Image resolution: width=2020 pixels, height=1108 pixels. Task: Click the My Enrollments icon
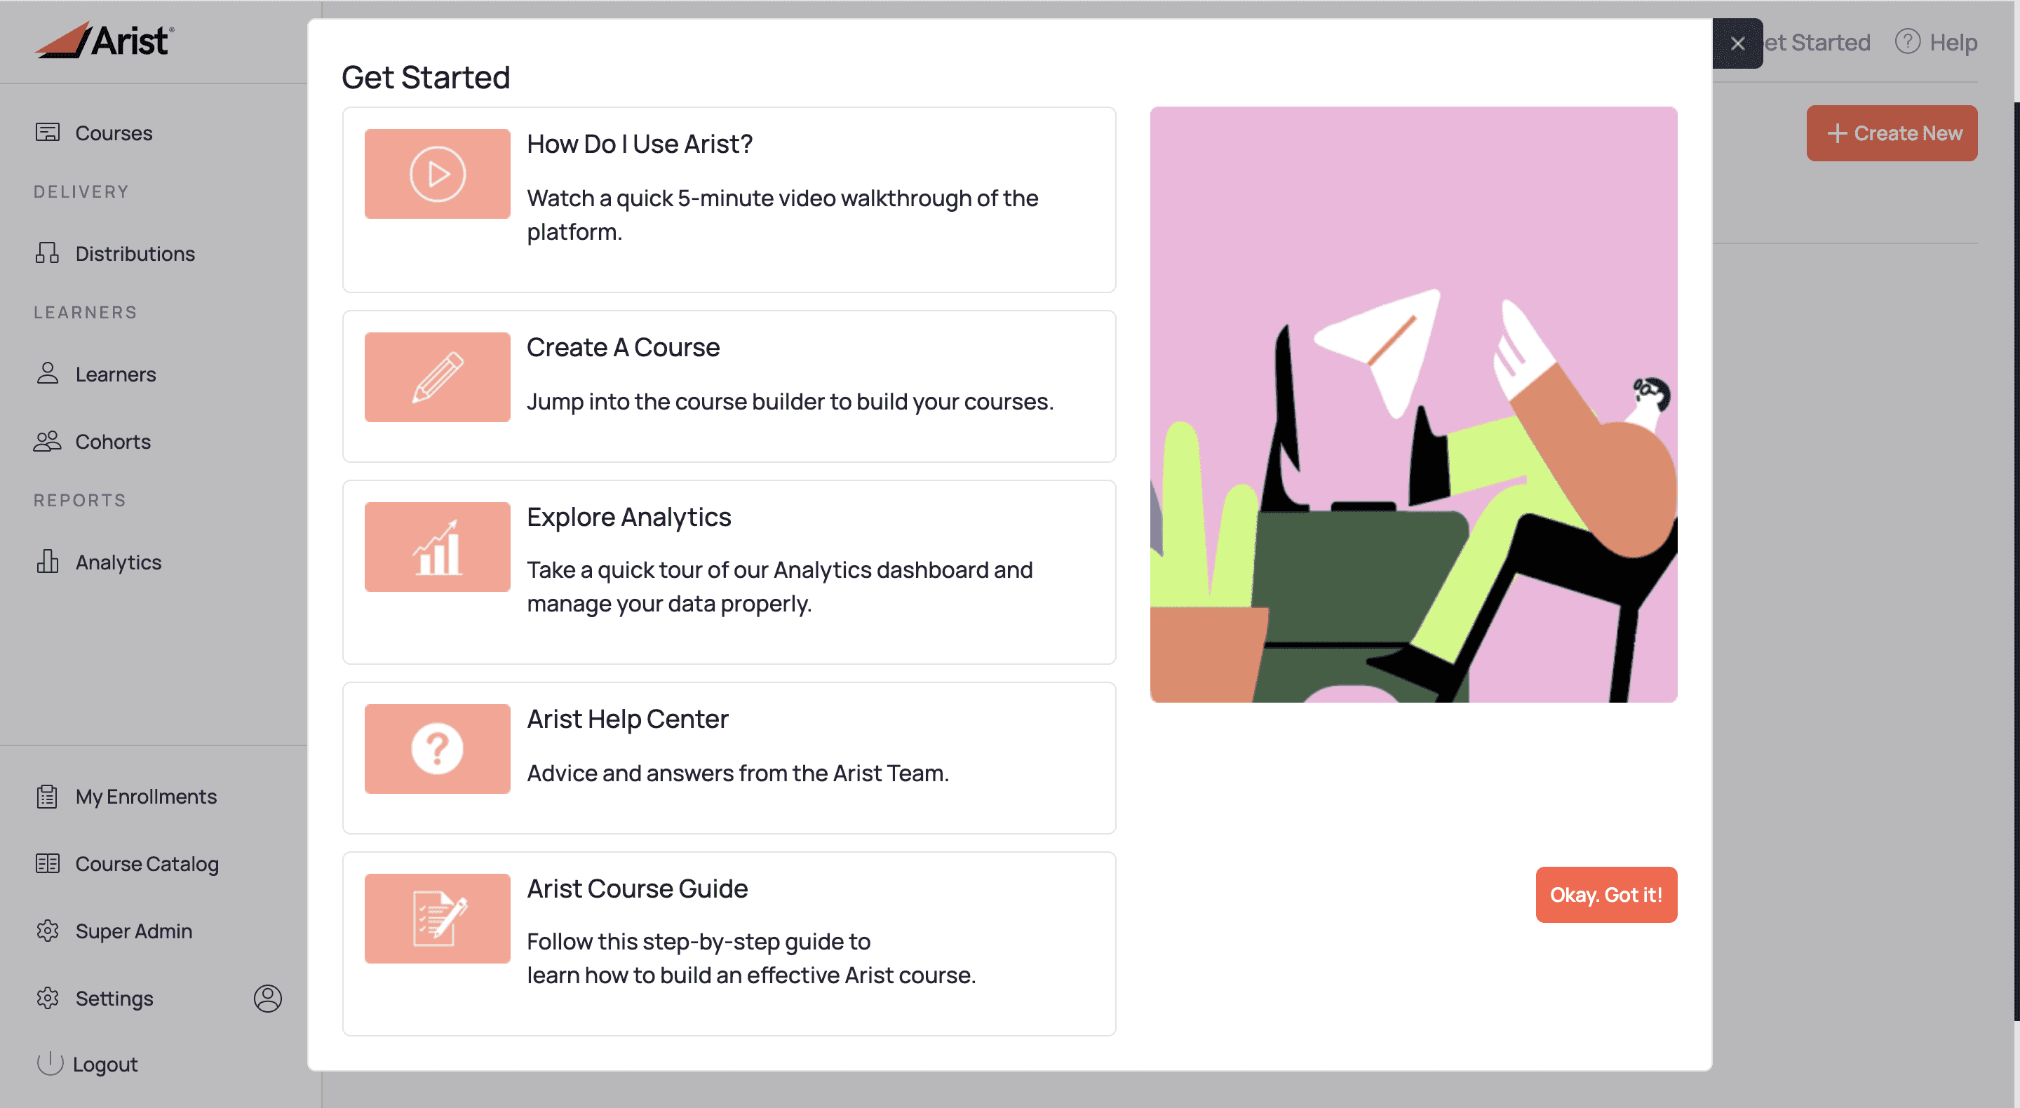(x=48, y=796)
